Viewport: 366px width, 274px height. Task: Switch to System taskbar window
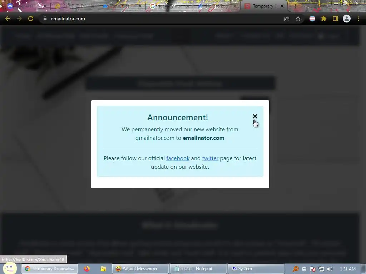[x=256, y=269]
